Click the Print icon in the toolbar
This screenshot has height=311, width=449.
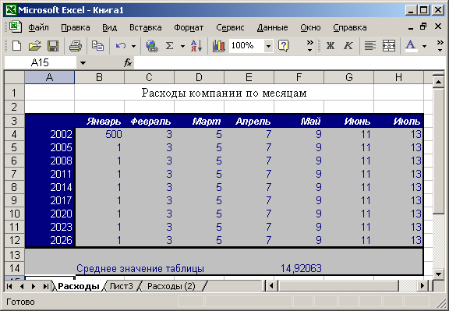[76, 45]
